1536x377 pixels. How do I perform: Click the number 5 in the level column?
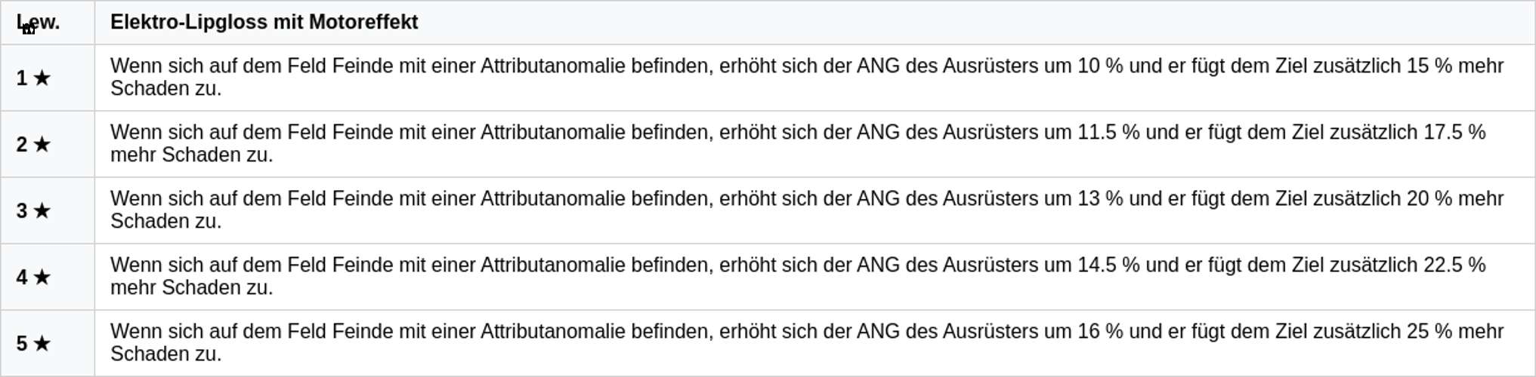pos(22,344)
